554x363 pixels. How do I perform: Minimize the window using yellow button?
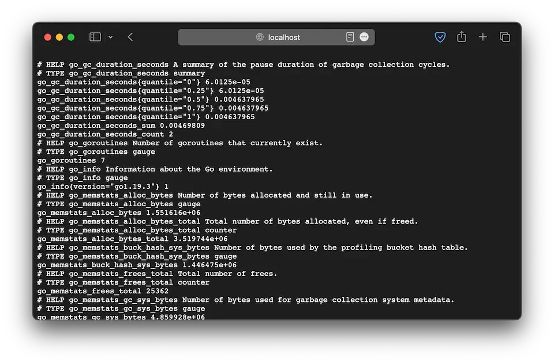59,37
